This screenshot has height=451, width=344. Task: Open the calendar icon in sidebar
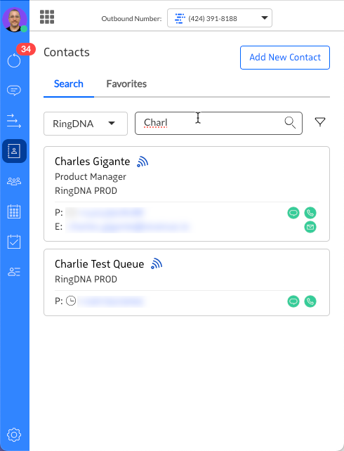(14, 211)
